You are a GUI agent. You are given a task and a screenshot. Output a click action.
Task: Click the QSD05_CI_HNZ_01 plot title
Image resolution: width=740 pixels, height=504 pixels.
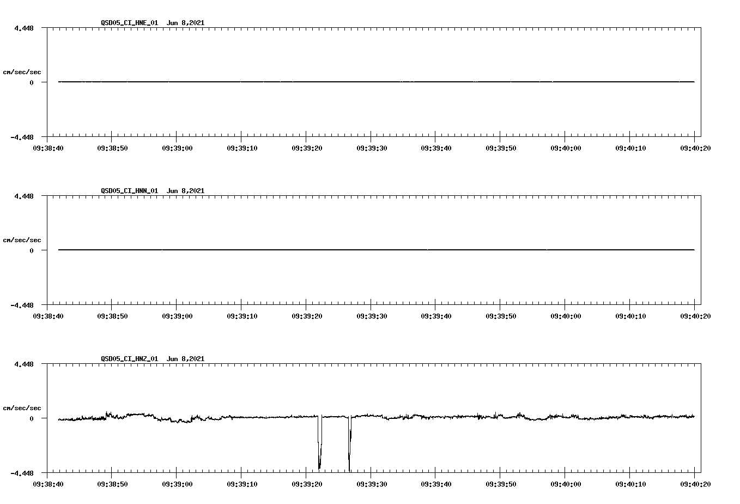[x=153, y=359]
